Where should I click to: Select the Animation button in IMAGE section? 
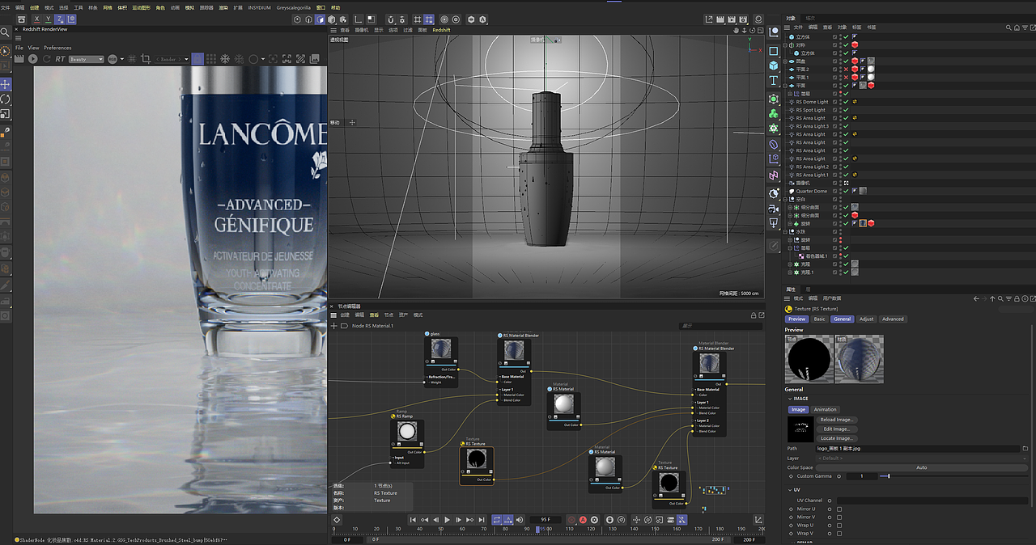pyautogui.click(x=825, y=410)
